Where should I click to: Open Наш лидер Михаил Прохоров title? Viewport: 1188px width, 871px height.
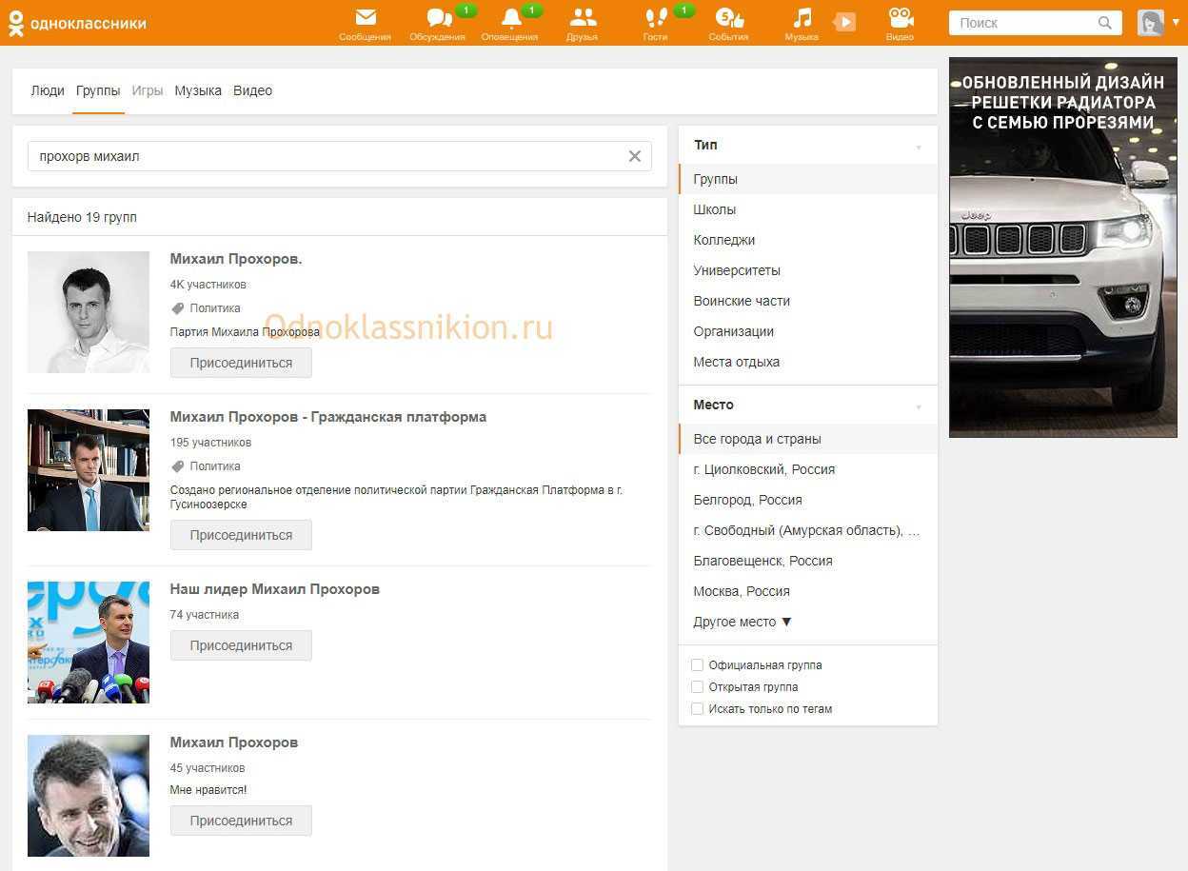(275, 589)
